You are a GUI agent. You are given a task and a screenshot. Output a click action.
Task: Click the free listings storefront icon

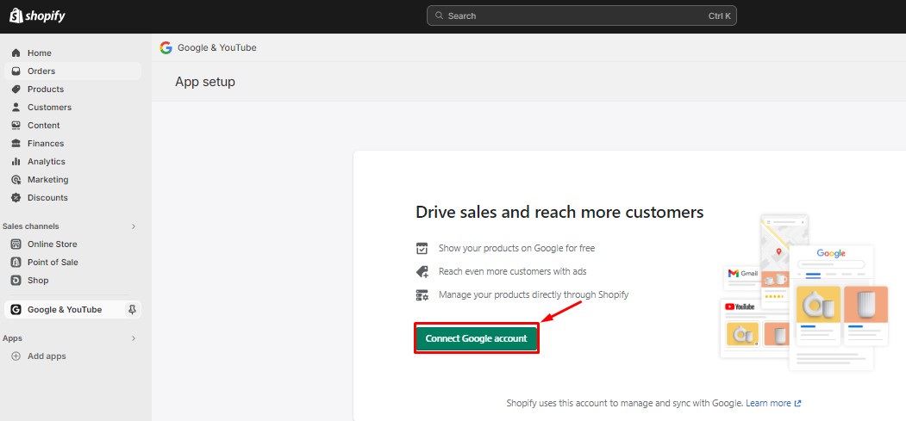click(x=422, y=249)
